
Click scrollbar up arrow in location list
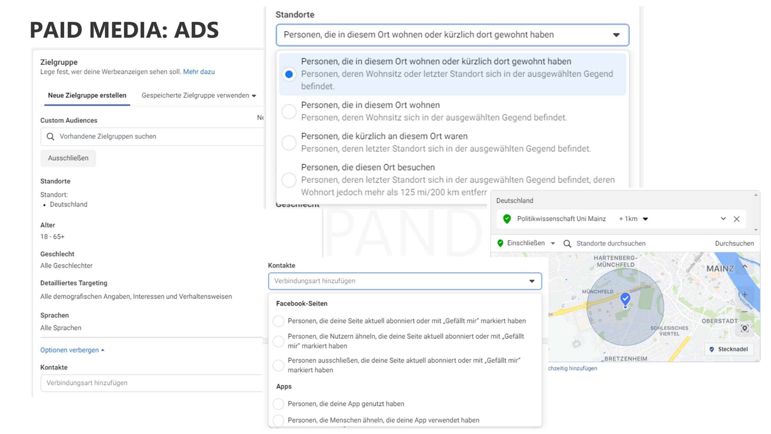756,195
